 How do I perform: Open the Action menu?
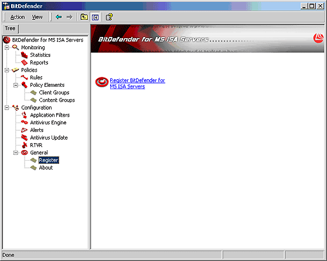coord(18,17)
